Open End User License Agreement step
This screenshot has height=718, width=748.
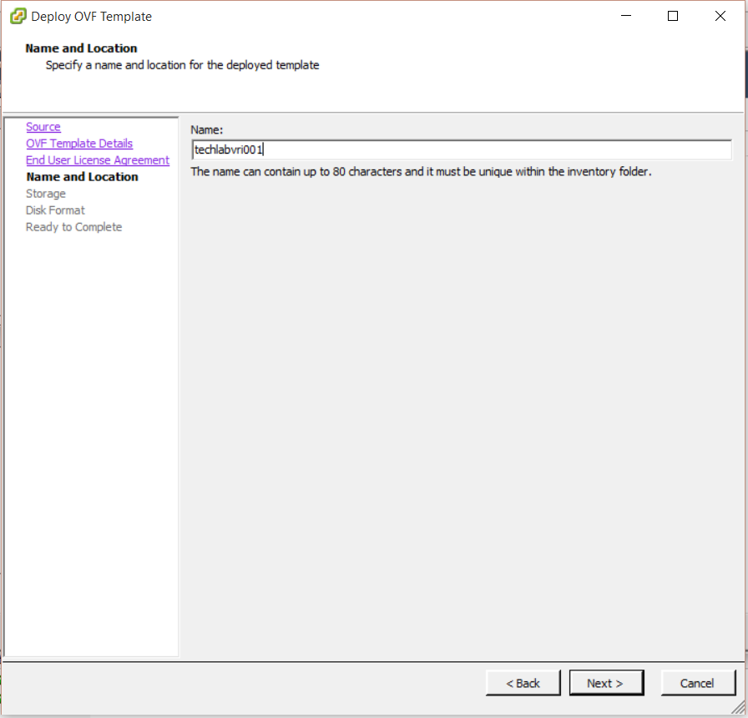pyautogui.click(x=98, y=160)
